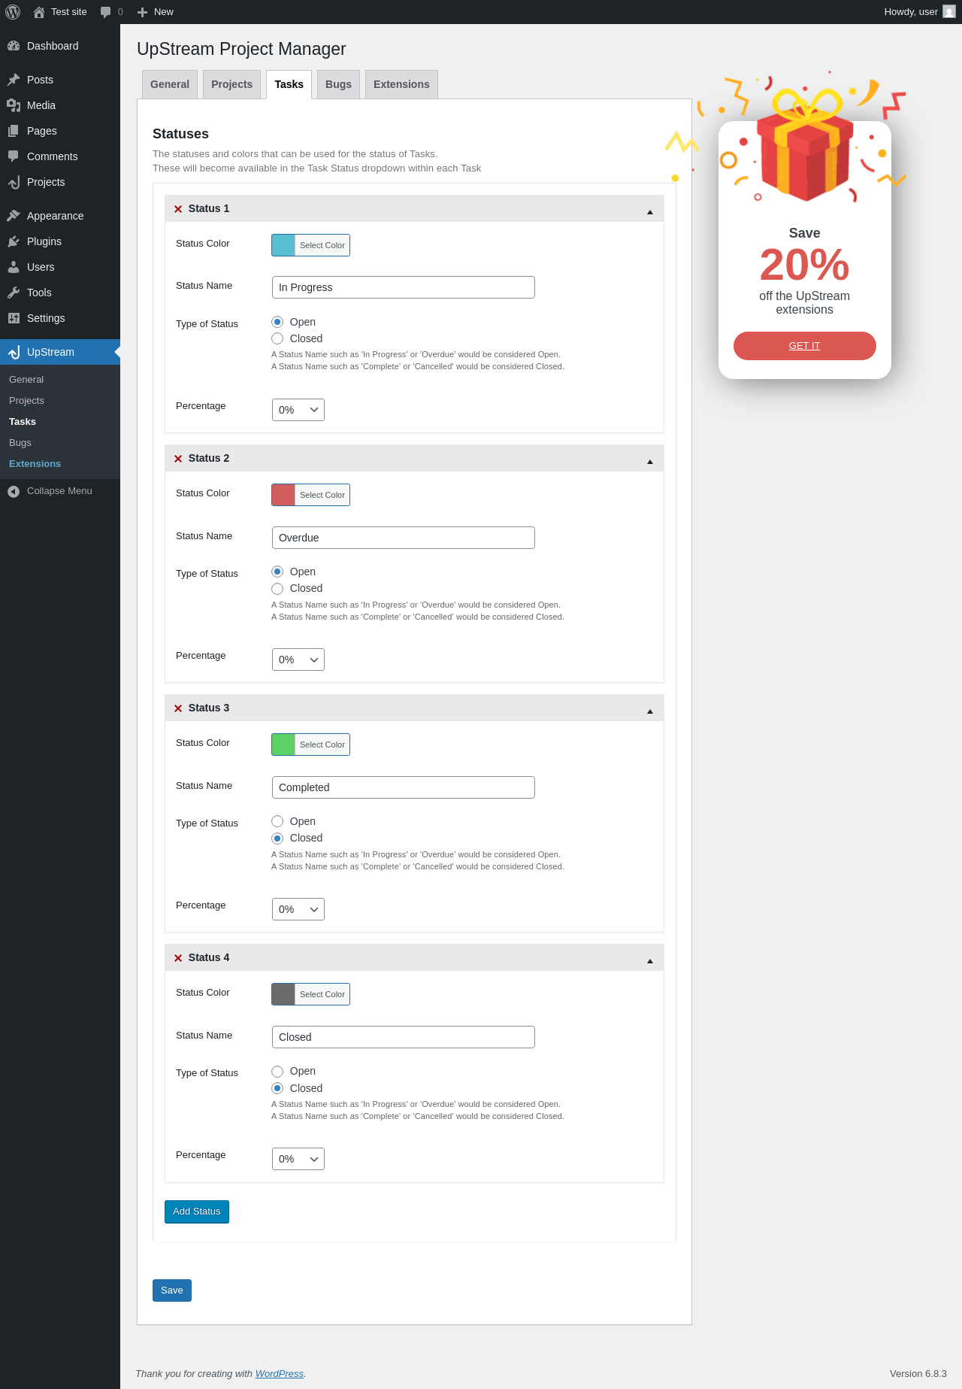Click the Closed status name field

[x=404, y=1037]
